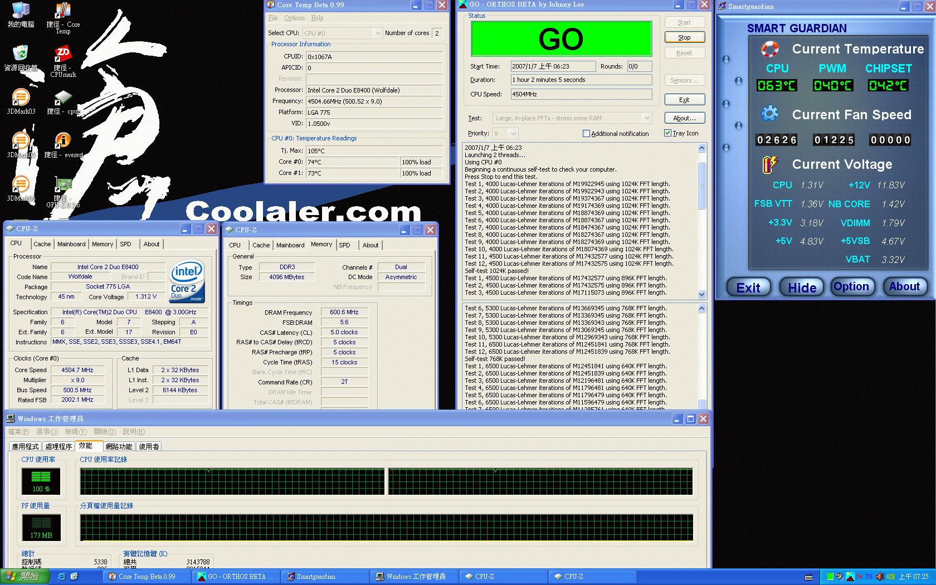Enable Additional notification checkbox in Orthos
The image size is (936, 585).
(586, 134)
